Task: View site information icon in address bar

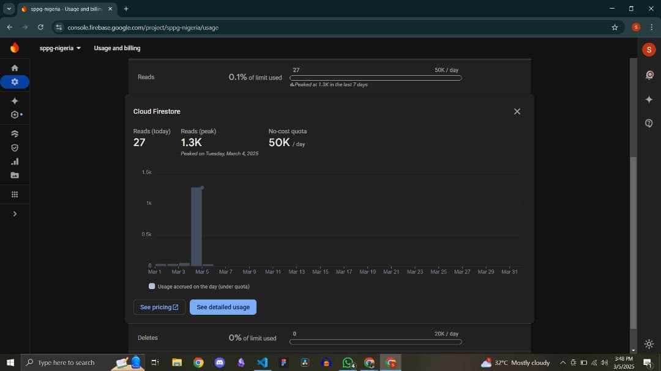Action: [59, 28]
